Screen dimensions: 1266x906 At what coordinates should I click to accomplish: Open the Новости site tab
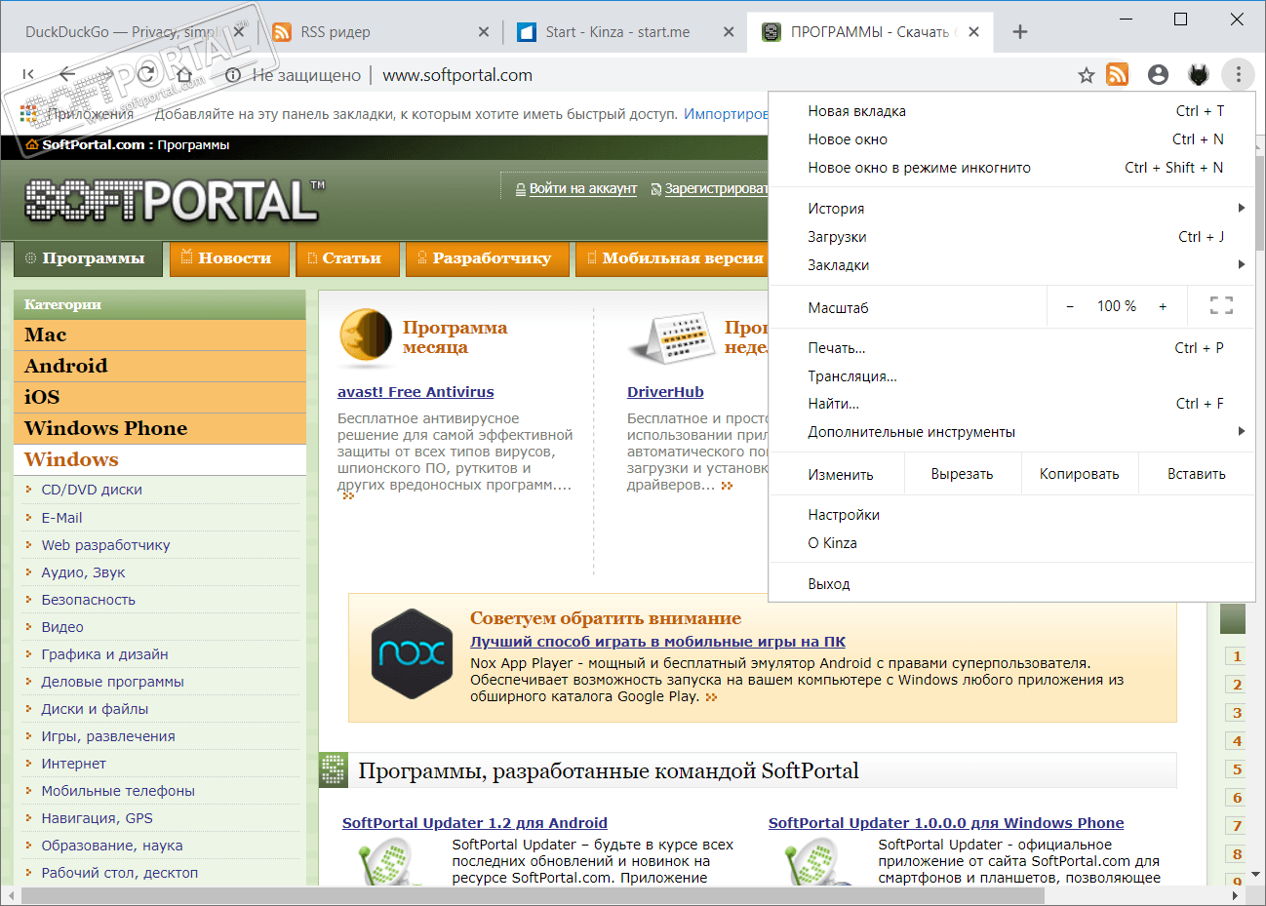(x=229, y=258)
